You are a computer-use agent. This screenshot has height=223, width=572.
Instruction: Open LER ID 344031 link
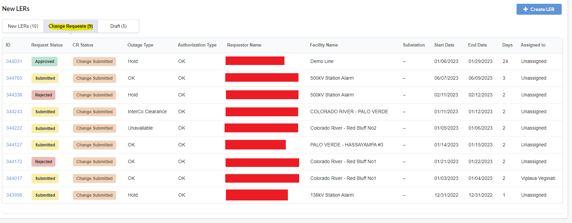(14, 62)
